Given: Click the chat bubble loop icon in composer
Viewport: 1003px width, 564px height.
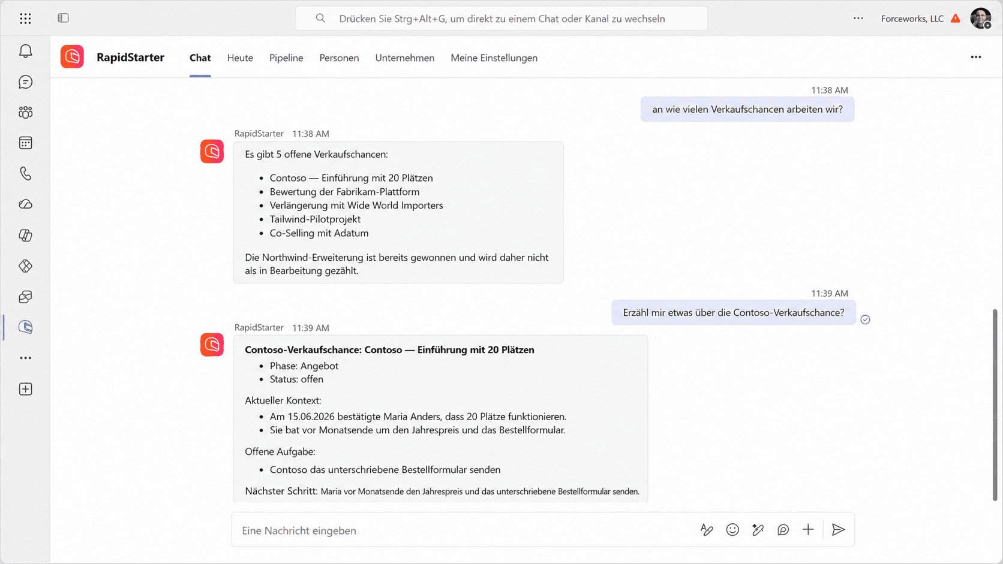Looking at the screenshot, I should (x=783, y=530).
